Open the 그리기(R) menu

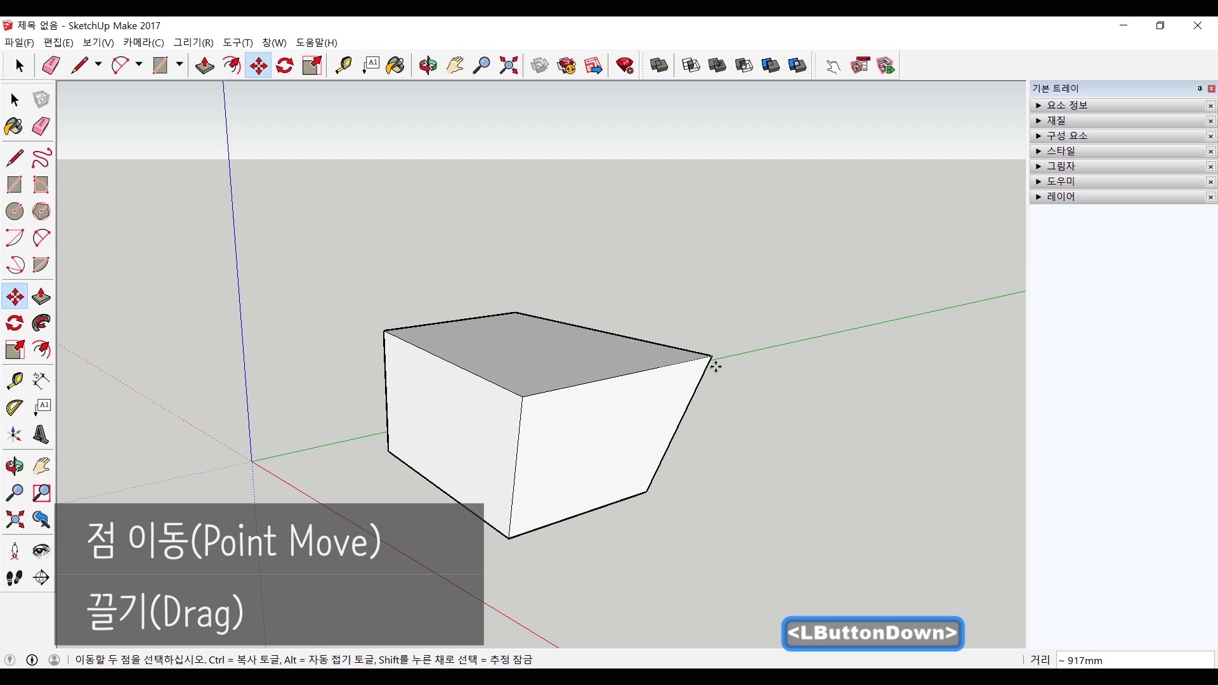pyautogui.click(x=193, y=42)
